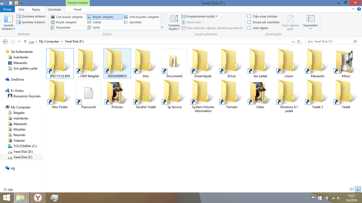Select the Ayrıntılar layout option
The image size is (362, 203).
[142, 22]
